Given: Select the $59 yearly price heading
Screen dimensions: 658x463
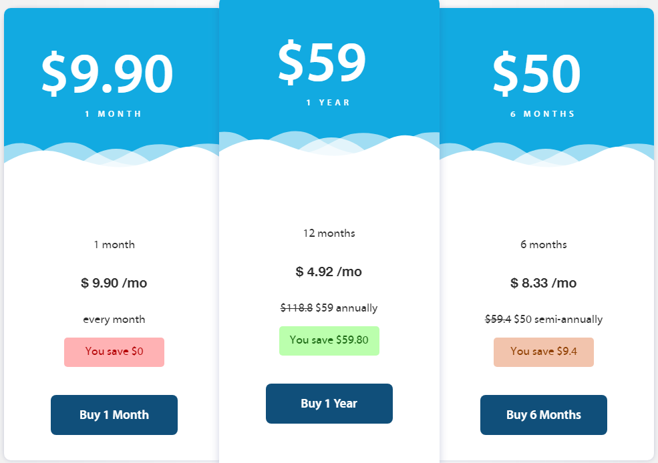Looking at the screenshot, I should pos(322,62).
